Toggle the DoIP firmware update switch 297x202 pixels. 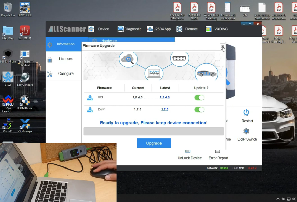[199, 109]
